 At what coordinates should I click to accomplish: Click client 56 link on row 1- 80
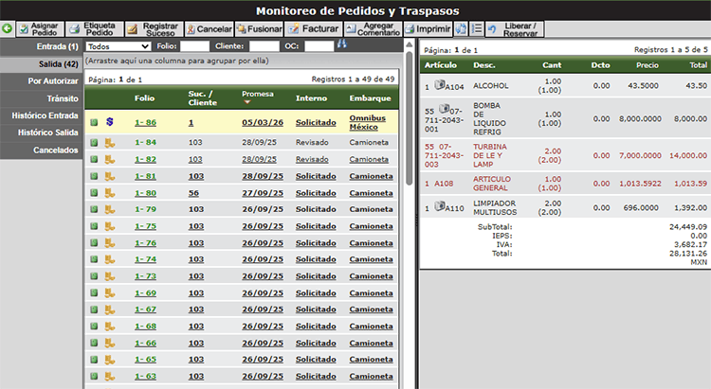193,193
